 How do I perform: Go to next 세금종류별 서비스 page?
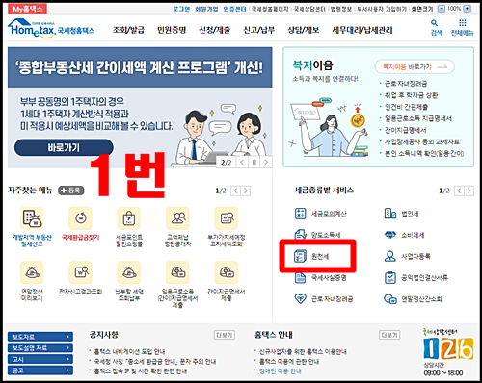click(x=469, y=191)
